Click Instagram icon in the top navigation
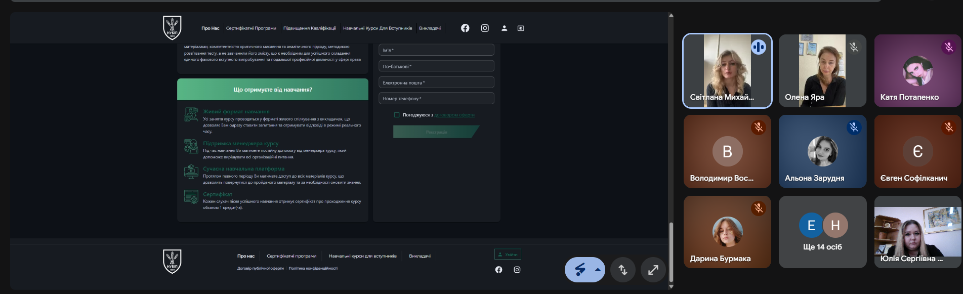Screen dimensions: 963x294 [485, 28]
